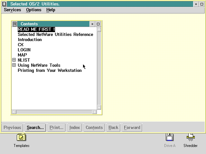
Task: Expand the Using NetWare Tools entry
Action: pos(14,65)
